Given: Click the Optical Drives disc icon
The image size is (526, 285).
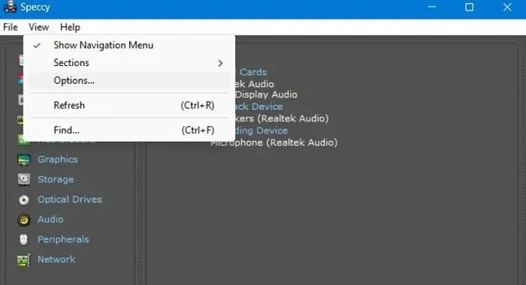Looking at the screenshot, I should 24,200.
